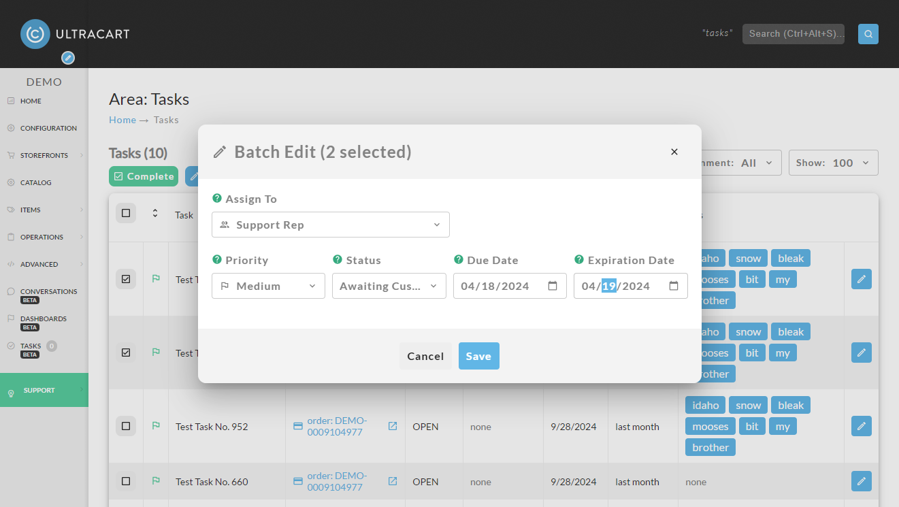Viewport: 899px width, 507px height.
Task: Expand the Storefronts sidebar menu
Action: [x=44, y=155]
